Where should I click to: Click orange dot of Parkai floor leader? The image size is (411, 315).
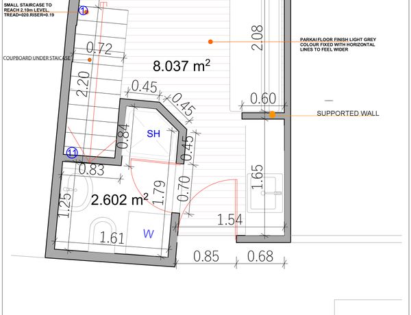tap(210, 42)
